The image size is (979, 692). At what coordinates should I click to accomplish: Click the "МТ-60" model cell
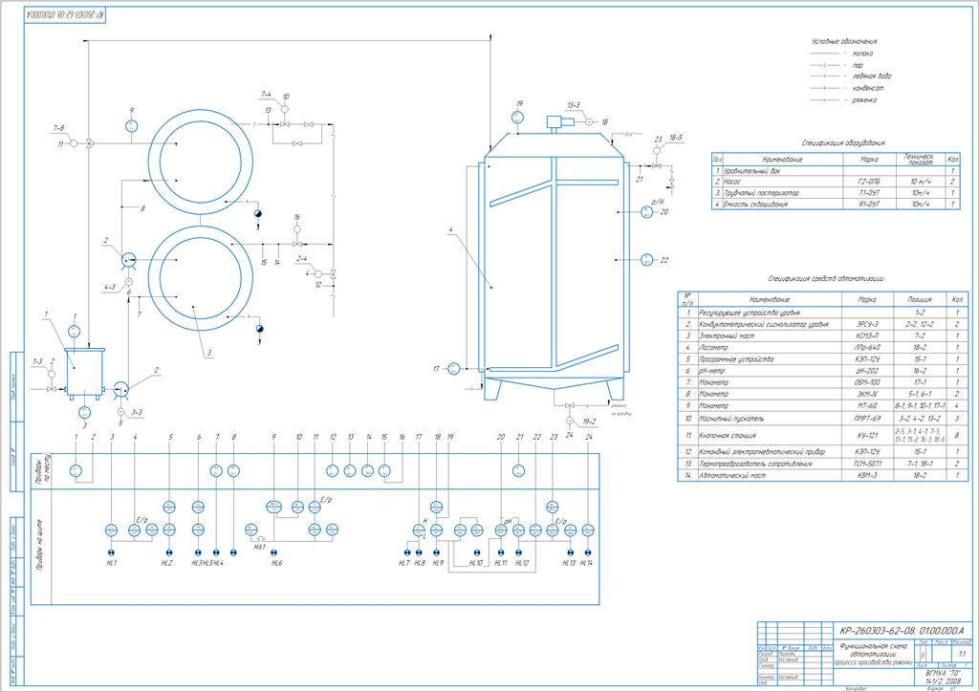click(x=868, y=405)
